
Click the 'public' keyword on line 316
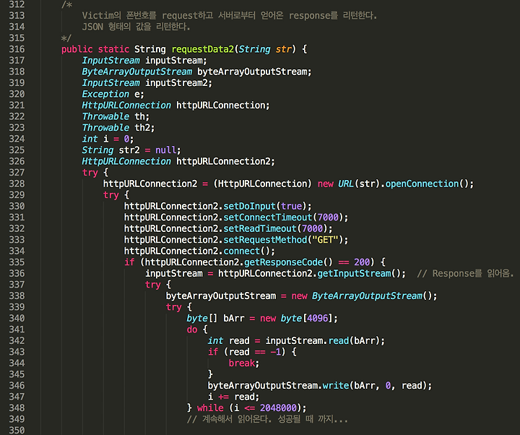(x=77, y=49)
